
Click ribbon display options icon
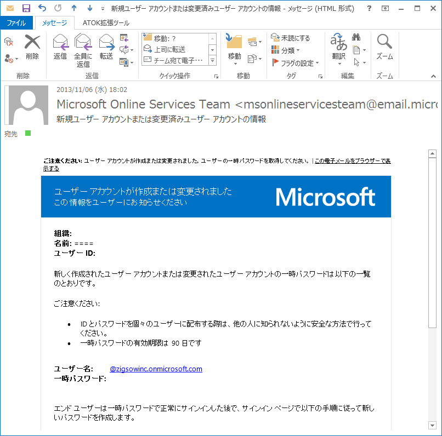pos(385,8)
